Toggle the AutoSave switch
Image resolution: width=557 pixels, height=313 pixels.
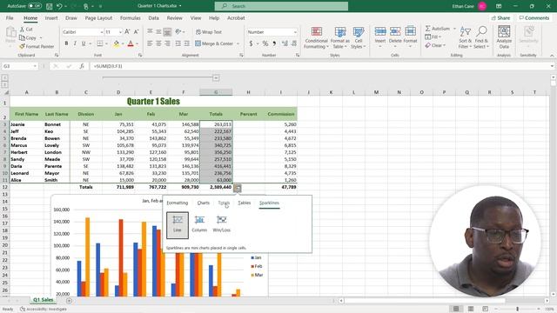(35, 6)
